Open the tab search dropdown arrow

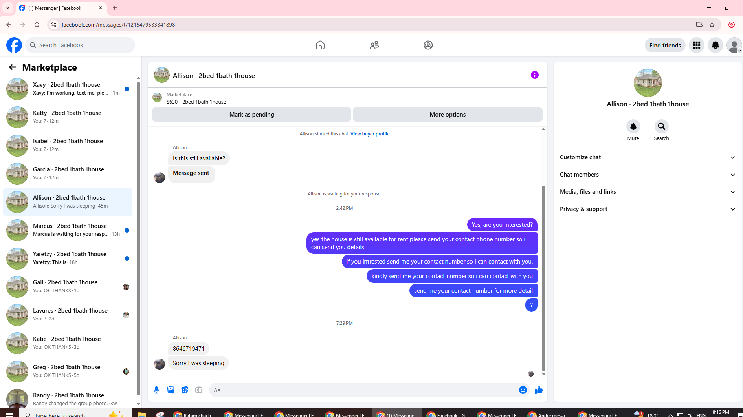(x=8, y=8)
